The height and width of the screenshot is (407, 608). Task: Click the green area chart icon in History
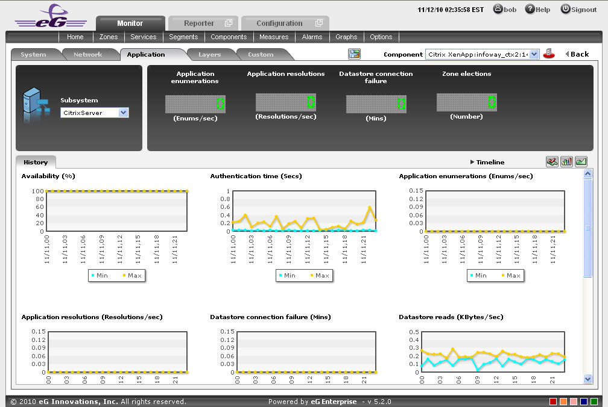(581, 162)
